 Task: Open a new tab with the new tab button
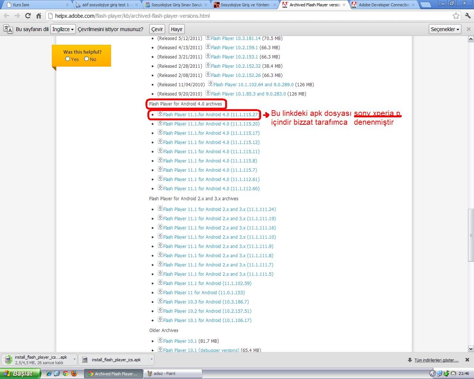426,5
